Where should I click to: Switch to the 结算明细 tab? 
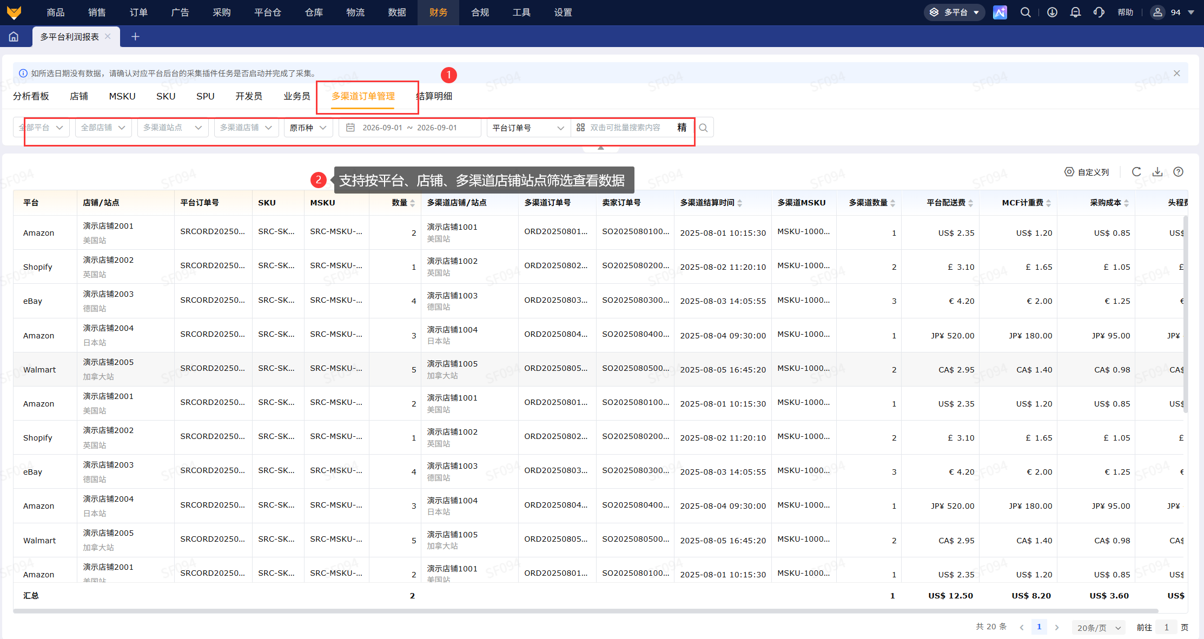434,96
